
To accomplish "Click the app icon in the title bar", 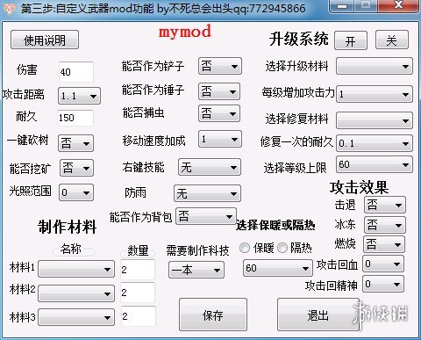I will tap(9, 8).
